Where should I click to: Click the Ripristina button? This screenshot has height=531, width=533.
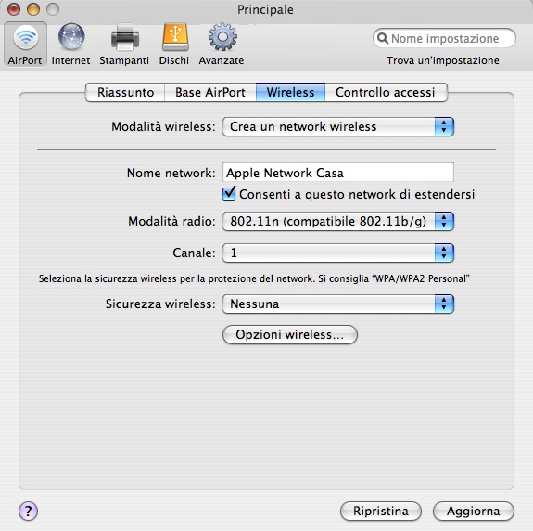coord(381,511)
